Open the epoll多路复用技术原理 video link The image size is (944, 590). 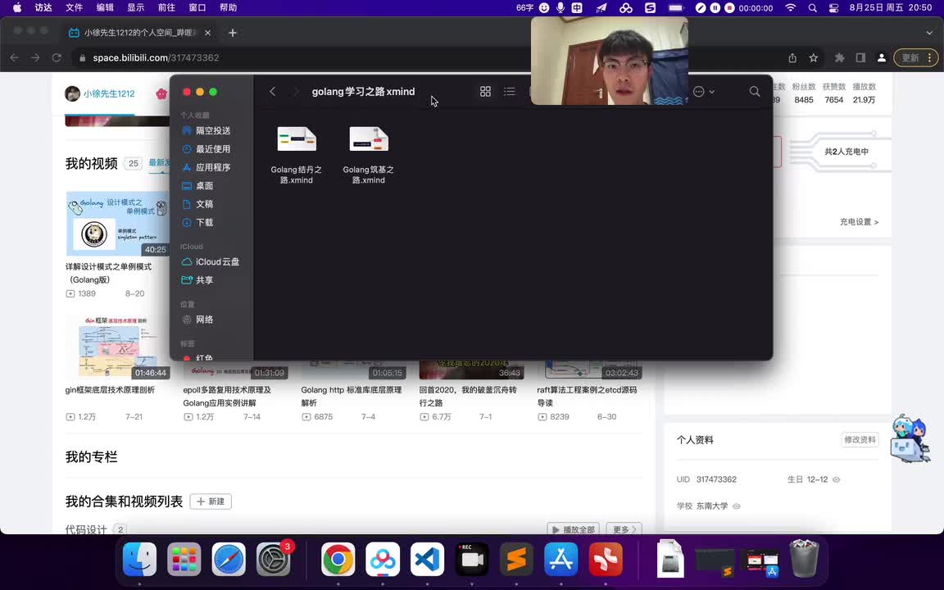227,396
